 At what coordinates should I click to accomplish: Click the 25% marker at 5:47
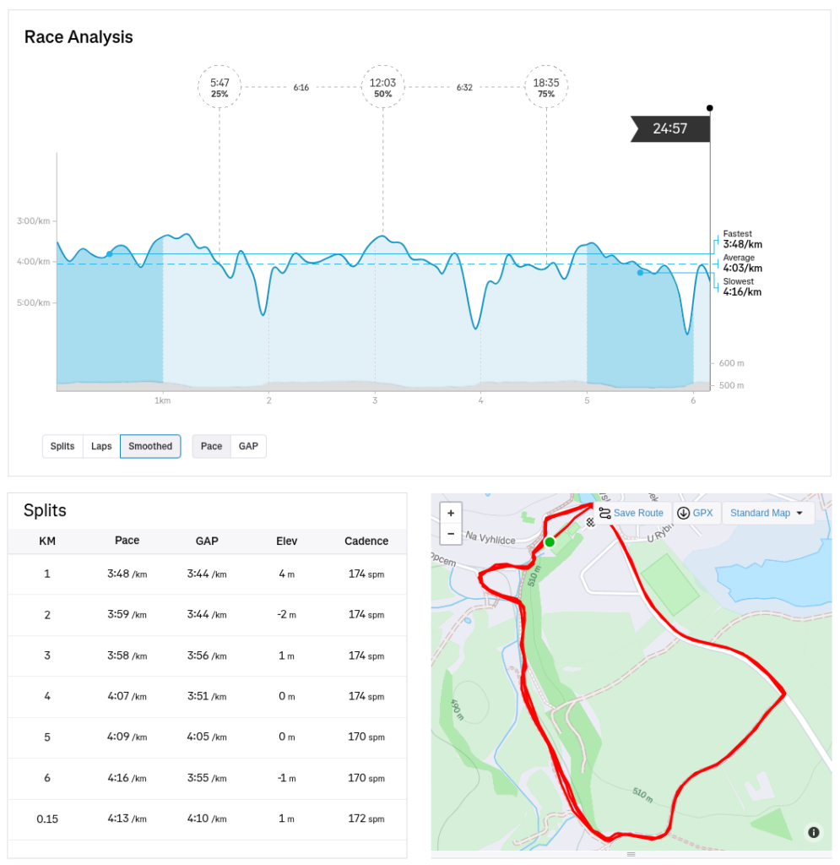(219, 87)
